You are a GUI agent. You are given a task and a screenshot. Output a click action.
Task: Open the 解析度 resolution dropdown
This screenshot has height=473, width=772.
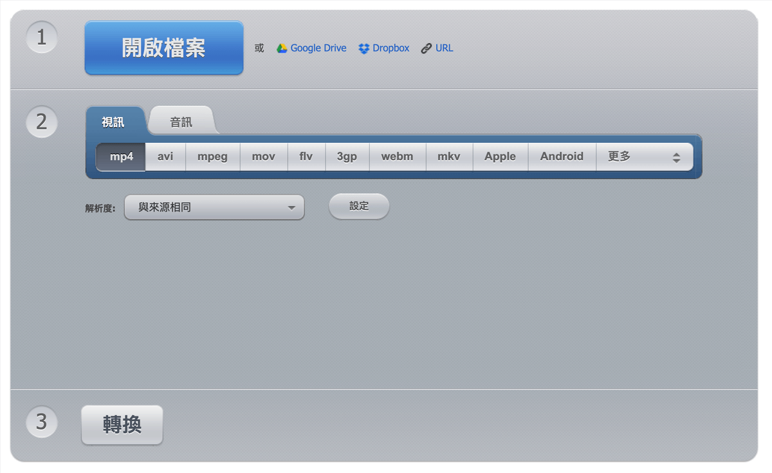pyautogui.click(x=214, y=207)
